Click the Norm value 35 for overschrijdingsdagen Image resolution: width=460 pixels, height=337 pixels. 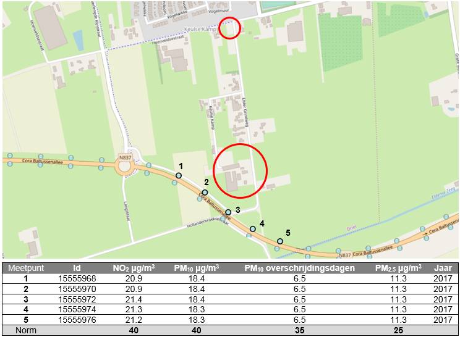point(299,330)
